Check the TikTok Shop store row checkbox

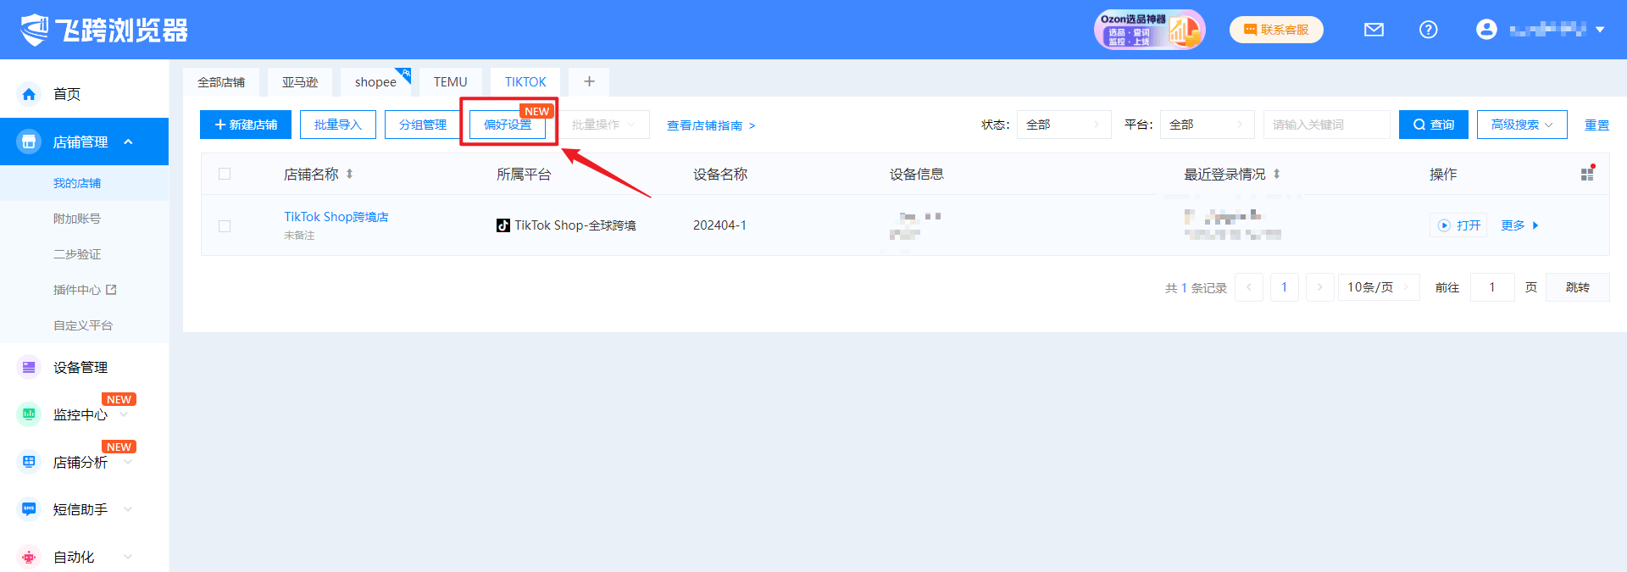point(225,226)
